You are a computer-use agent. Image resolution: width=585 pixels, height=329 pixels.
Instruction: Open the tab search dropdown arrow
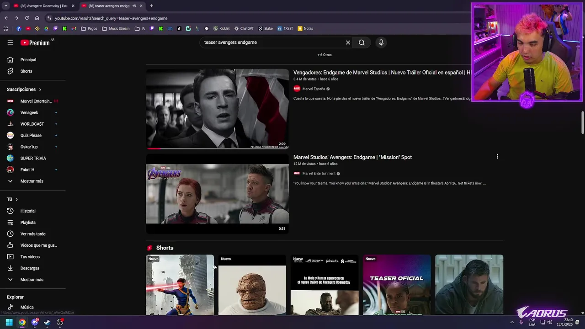[5, 6]
